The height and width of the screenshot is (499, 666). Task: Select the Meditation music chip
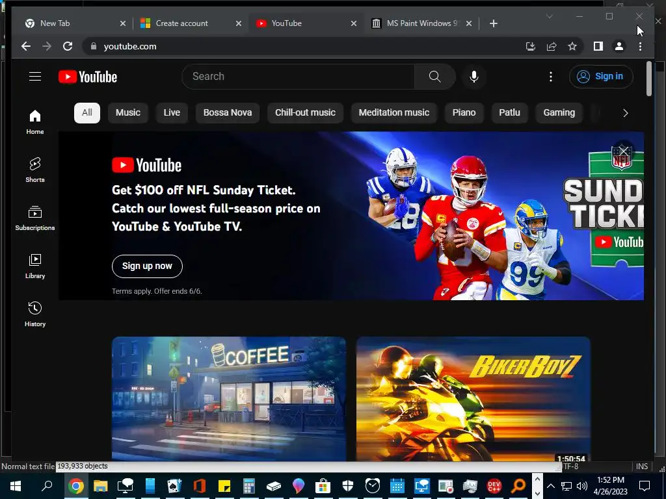coord(394,113)
